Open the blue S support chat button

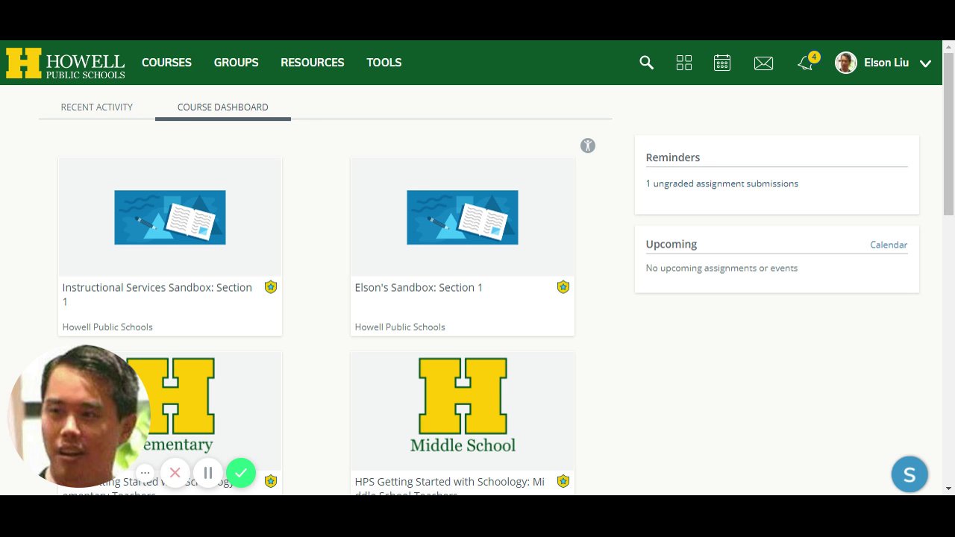coord(909,474)
